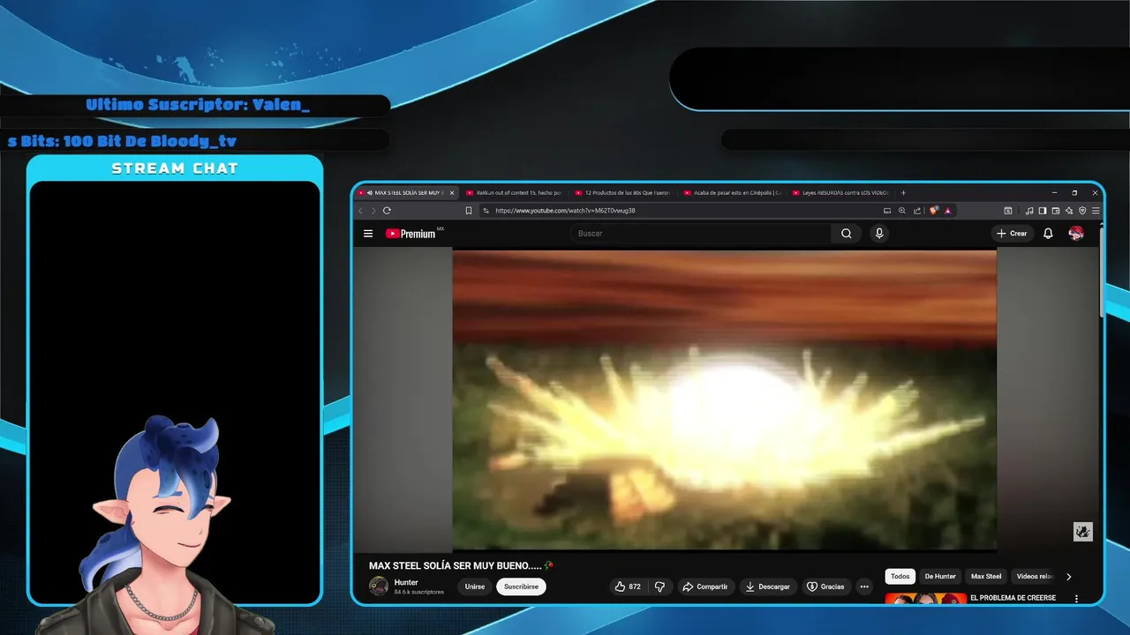The width and height of the screenshot is (1130, 635).
Task: Open the Brave Wallet icon
Action: coord(1056,211)
